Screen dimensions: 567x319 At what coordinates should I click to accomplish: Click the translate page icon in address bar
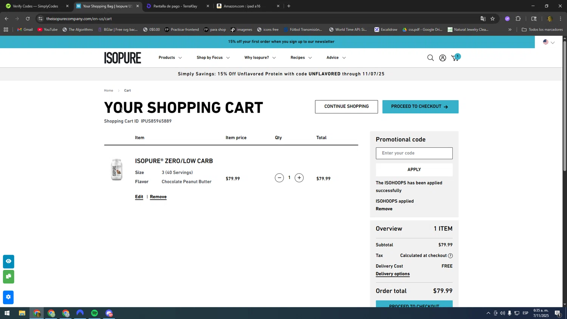[483, 19]
